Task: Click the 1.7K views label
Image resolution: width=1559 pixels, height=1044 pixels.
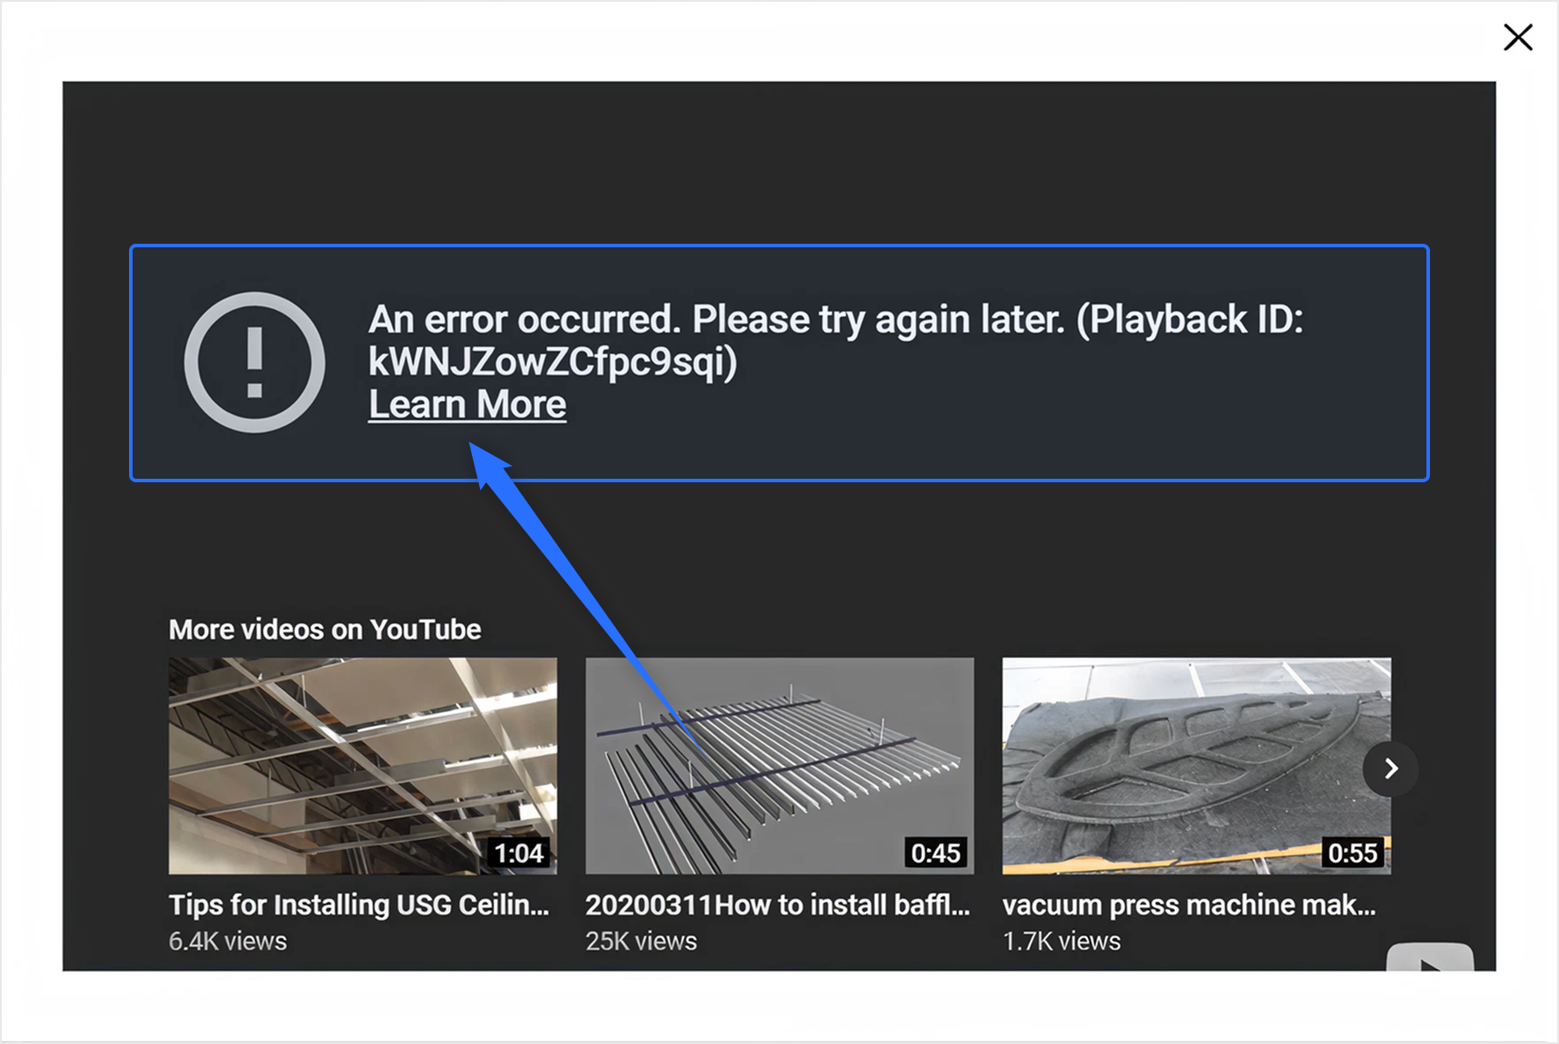Action: pos(1061,941)
